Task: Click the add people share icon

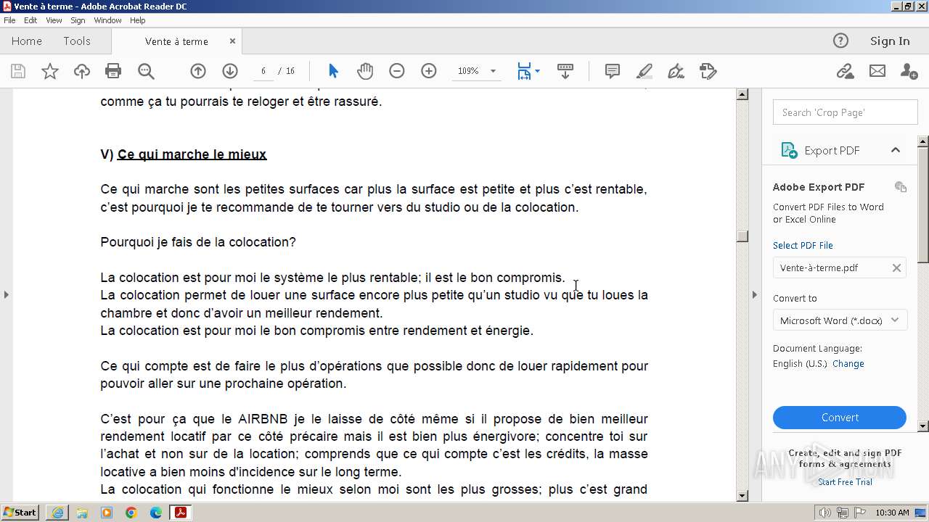Action: (x=908, y=71)
